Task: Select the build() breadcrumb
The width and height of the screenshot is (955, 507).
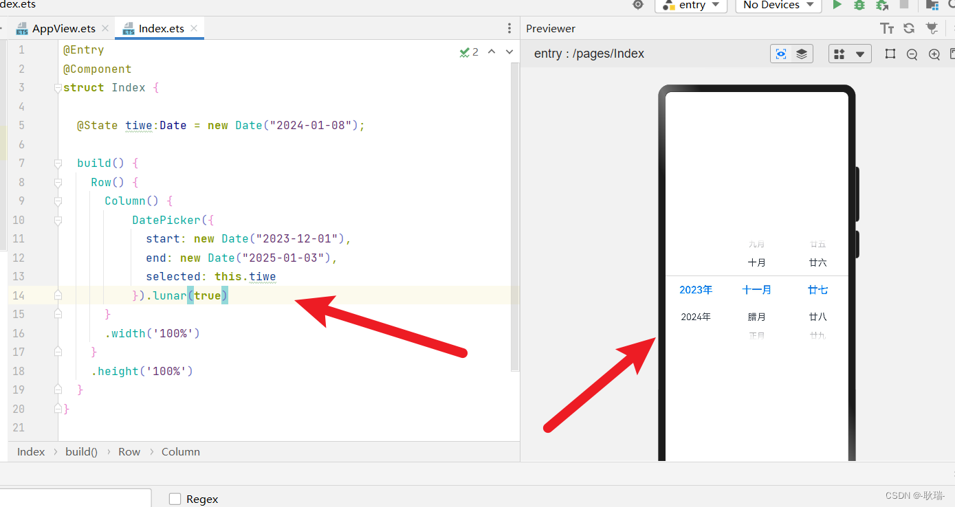Action: 82,451
